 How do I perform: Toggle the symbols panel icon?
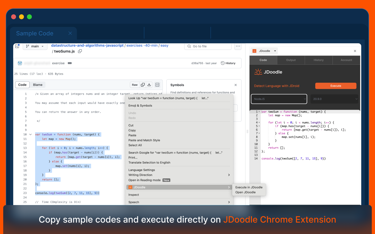point(157,85)
